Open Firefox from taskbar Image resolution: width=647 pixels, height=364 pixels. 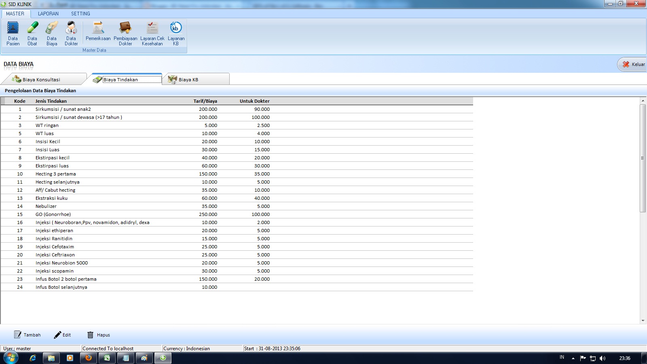(x=88, y=358)
